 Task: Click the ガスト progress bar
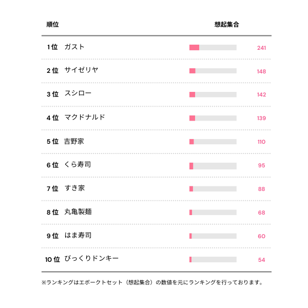click(213, 48)
